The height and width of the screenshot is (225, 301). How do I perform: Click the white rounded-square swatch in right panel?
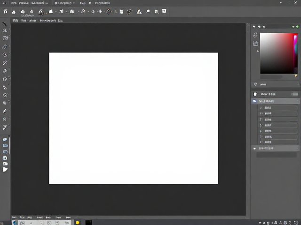click(x=255, y=94)
